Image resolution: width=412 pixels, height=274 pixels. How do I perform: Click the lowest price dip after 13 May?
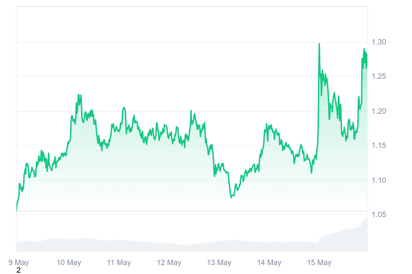pos(231,197)
